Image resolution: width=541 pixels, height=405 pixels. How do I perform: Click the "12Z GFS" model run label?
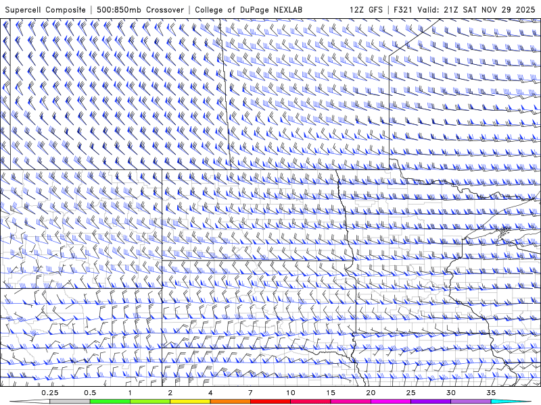(x=366, y=9)
